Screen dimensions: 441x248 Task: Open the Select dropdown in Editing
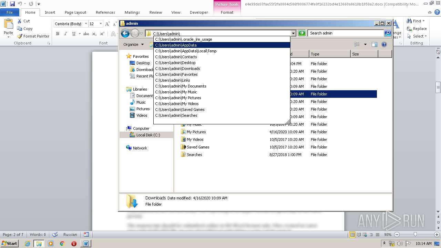(417, 36)
